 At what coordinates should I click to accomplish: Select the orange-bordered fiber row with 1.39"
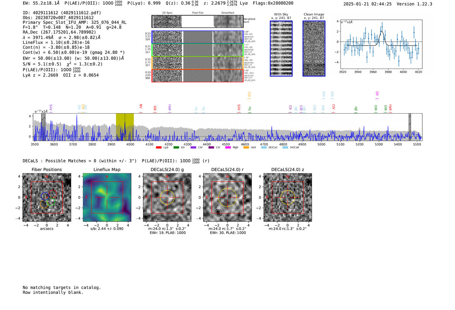pyautogui.click(x=197, y=63)
